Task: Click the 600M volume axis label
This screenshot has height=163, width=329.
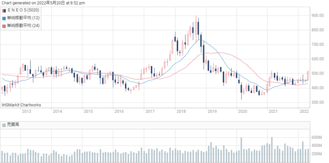Action: (x=317, y=137)
